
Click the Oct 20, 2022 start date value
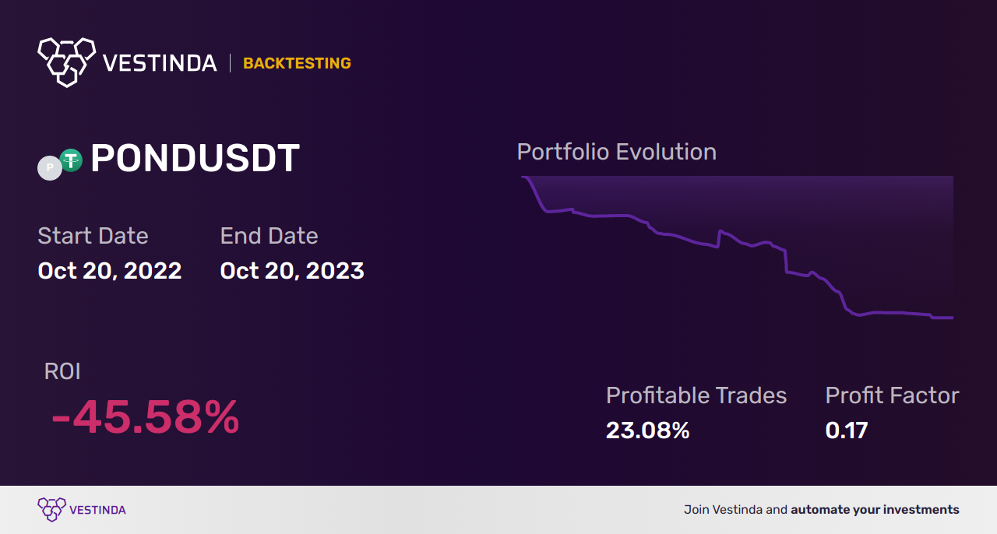(110, 271)
